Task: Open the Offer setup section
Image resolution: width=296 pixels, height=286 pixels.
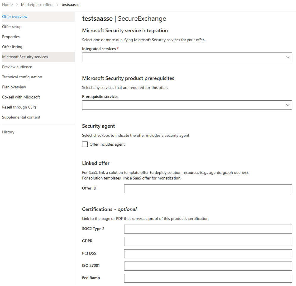Action: pyautogui.click(x=12, y=26)
